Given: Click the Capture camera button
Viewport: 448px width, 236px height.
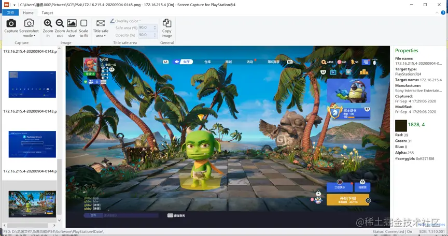Looking at the screenshot, I should (x=11, y=26).
